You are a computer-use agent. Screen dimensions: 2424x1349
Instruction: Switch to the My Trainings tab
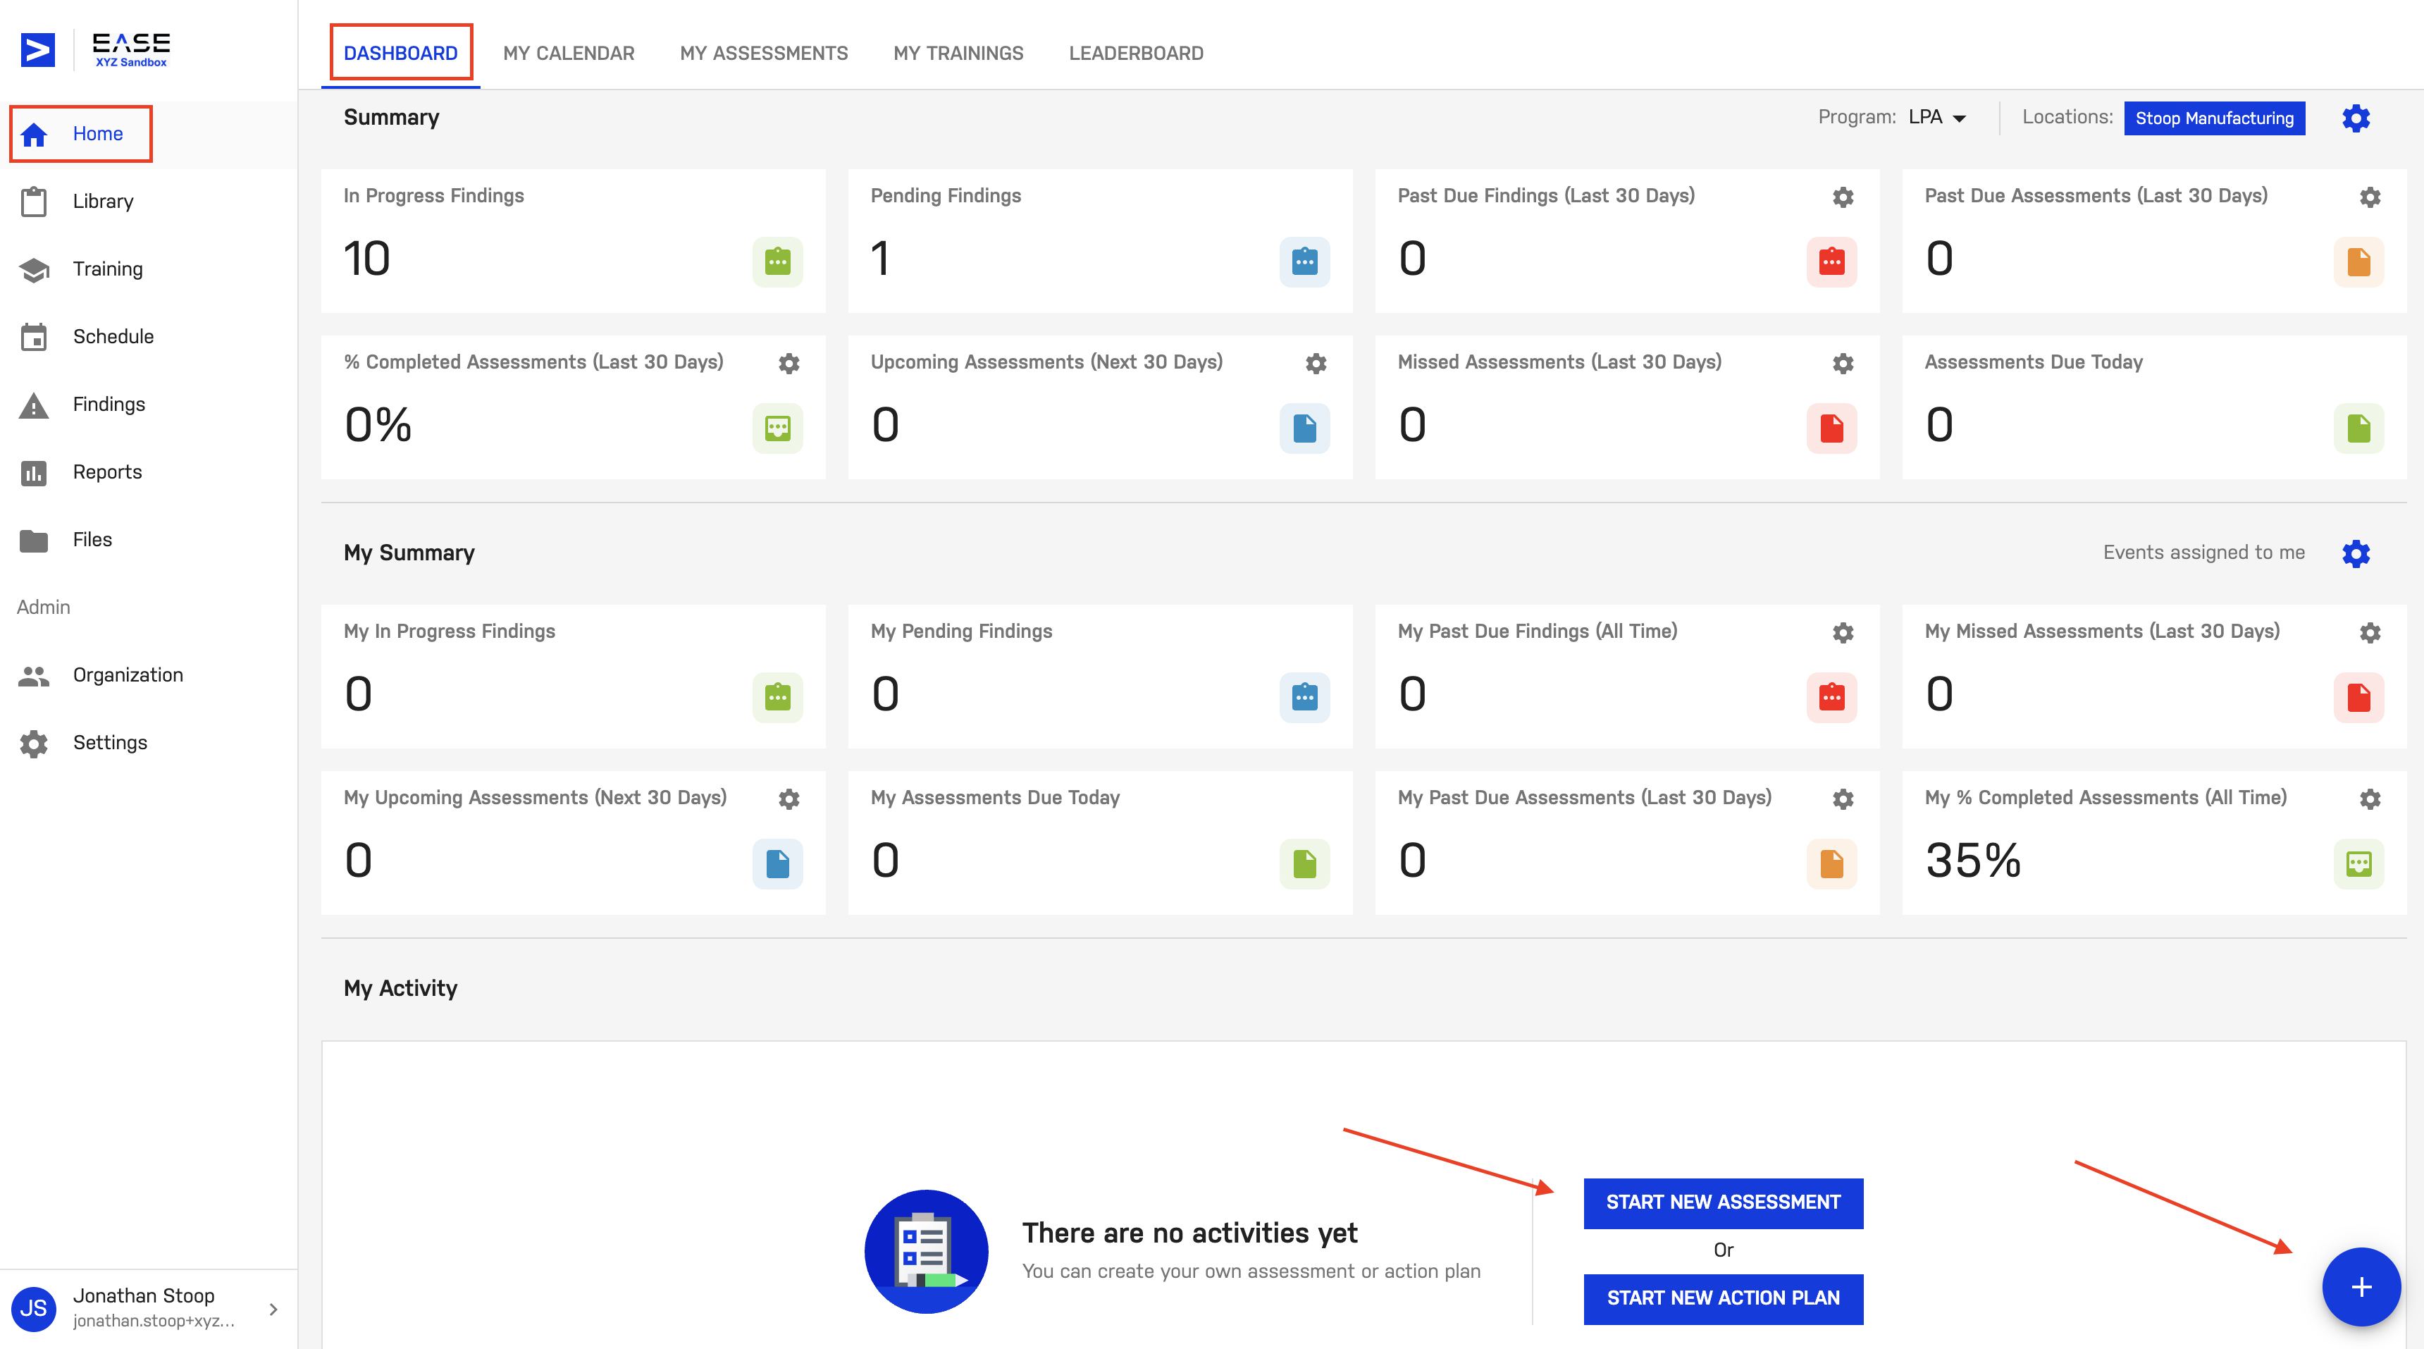pos(958,54)
